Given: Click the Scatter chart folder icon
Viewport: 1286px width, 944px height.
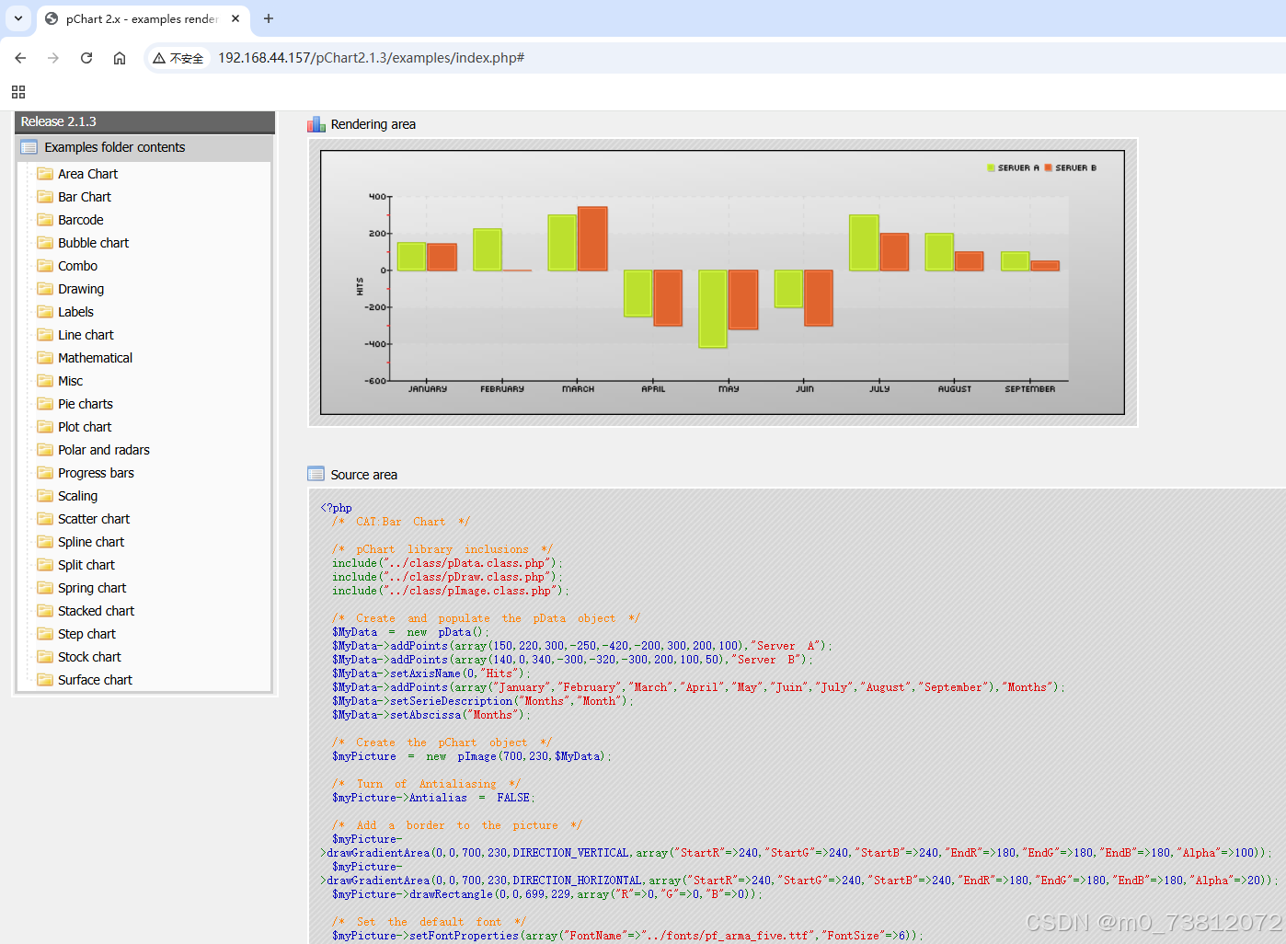Looking at the screenshot, I should coord(45,519).
